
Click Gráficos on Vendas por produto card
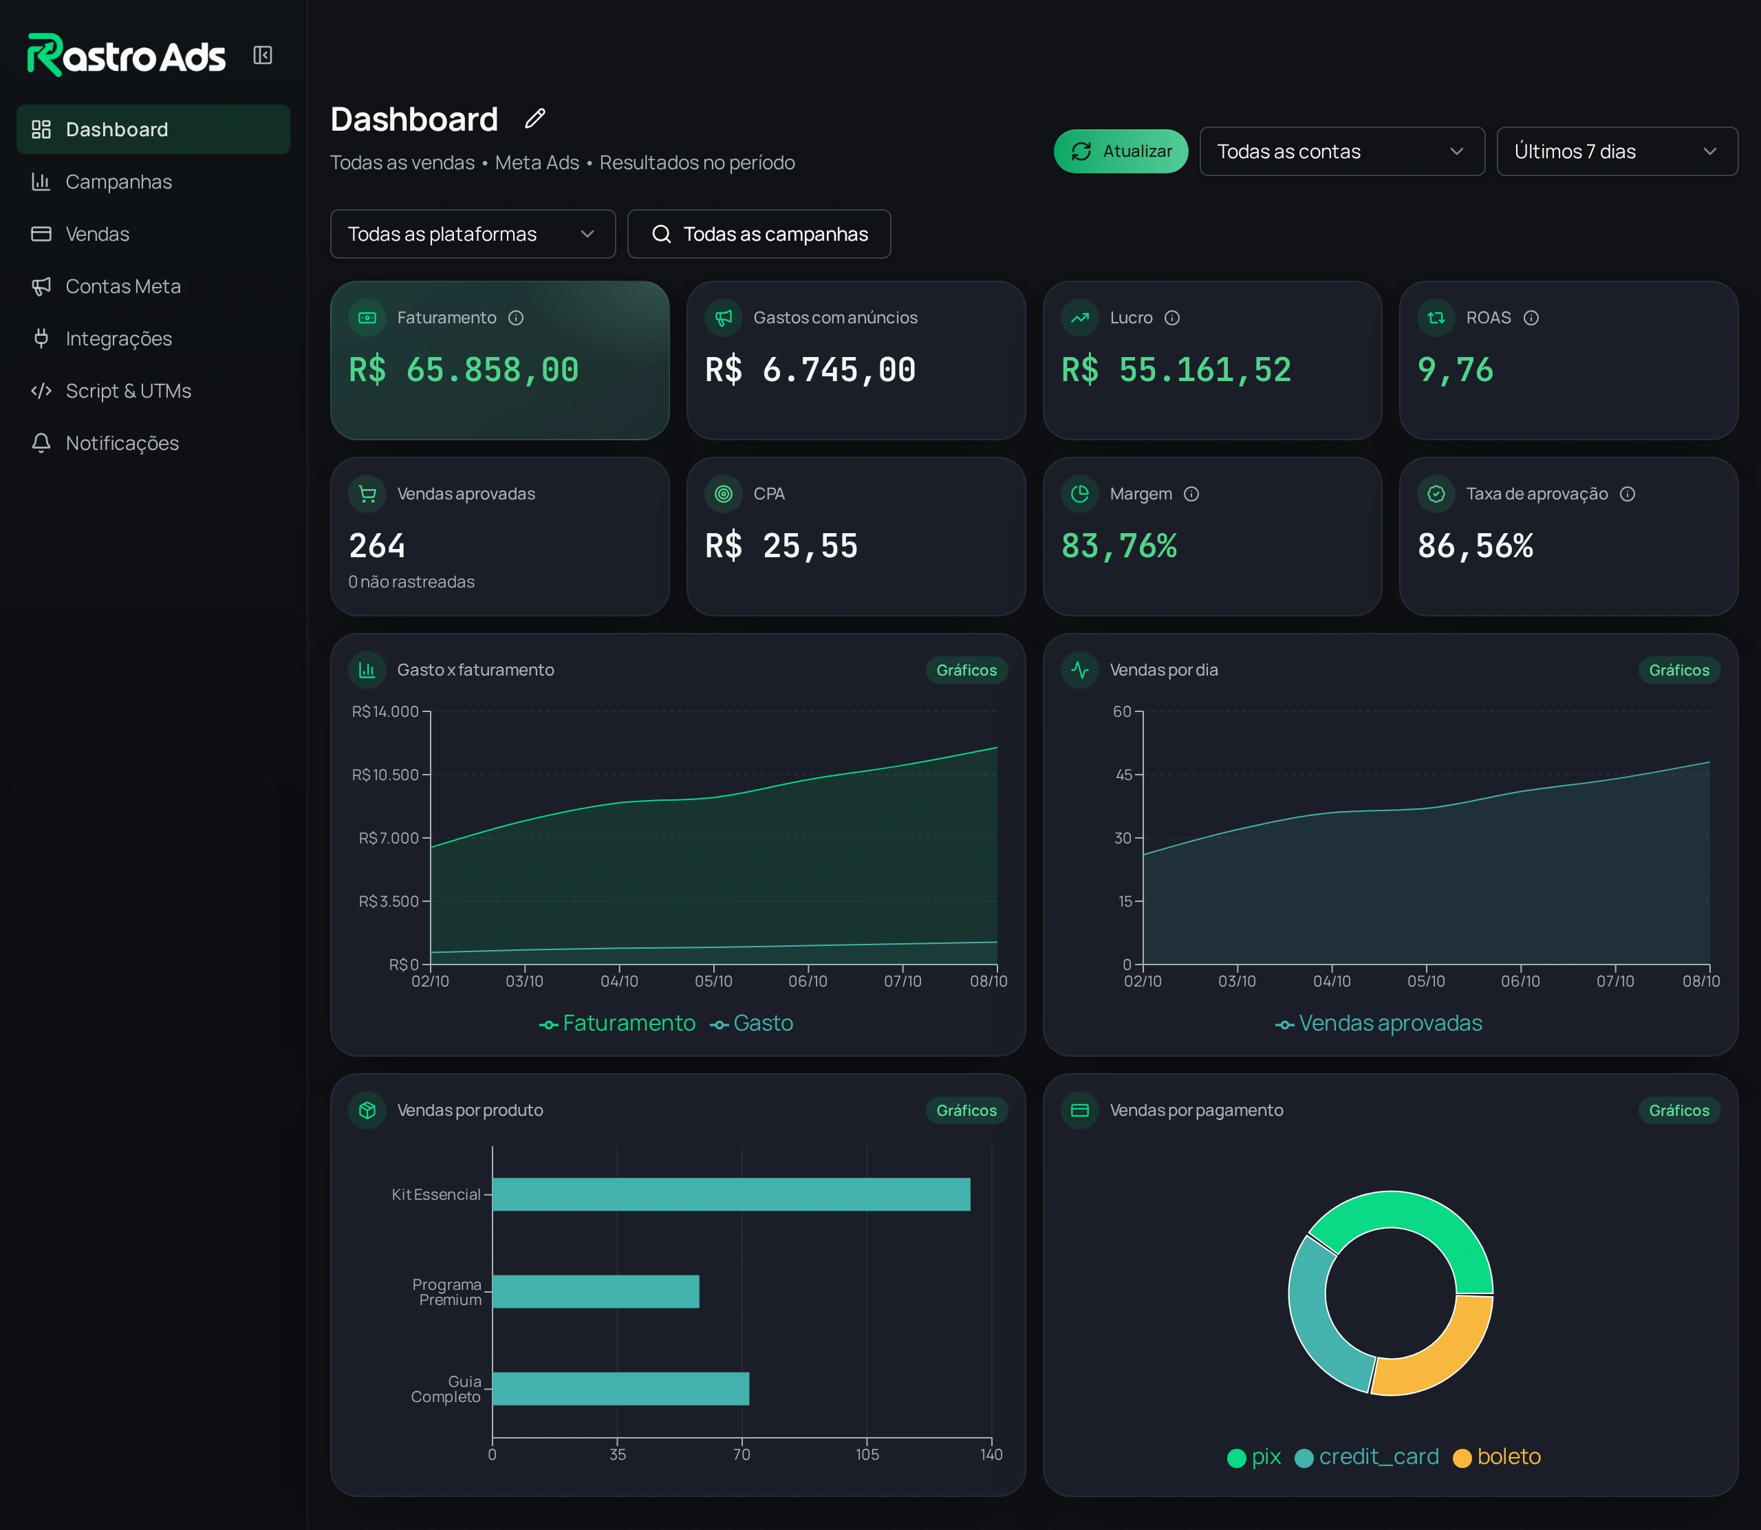point(966,1110)
